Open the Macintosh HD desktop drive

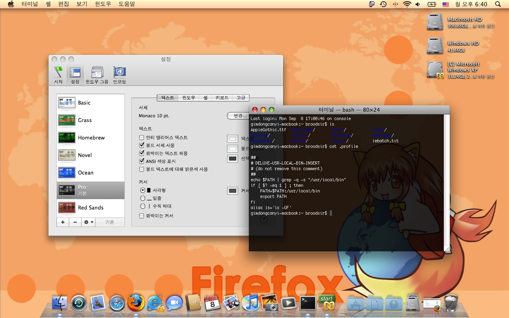click(x=435, y=22)
